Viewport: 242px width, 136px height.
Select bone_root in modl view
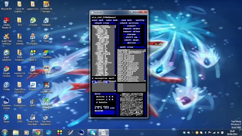click(x=124, y=54)
